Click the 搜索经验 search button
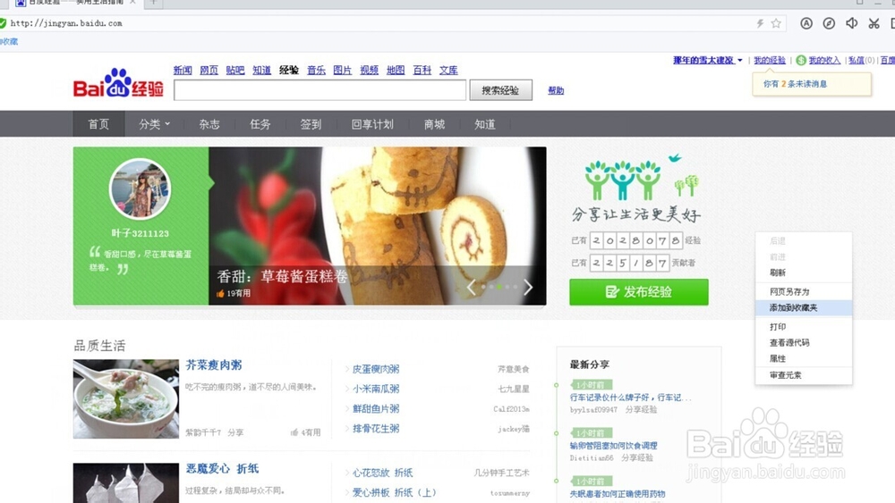The image size is (895, 503). (x=500, y=90)
